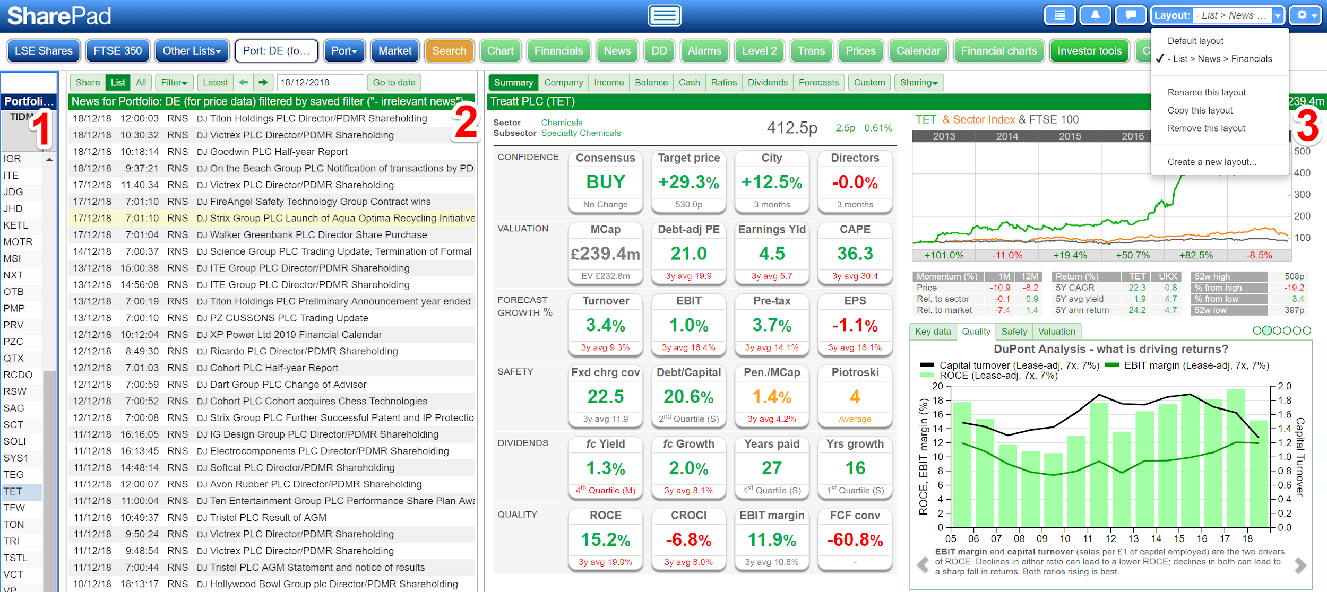Open the alarm bell notifications icon
This screenshot has width=1327, height=592.
tap(1095, 15)
